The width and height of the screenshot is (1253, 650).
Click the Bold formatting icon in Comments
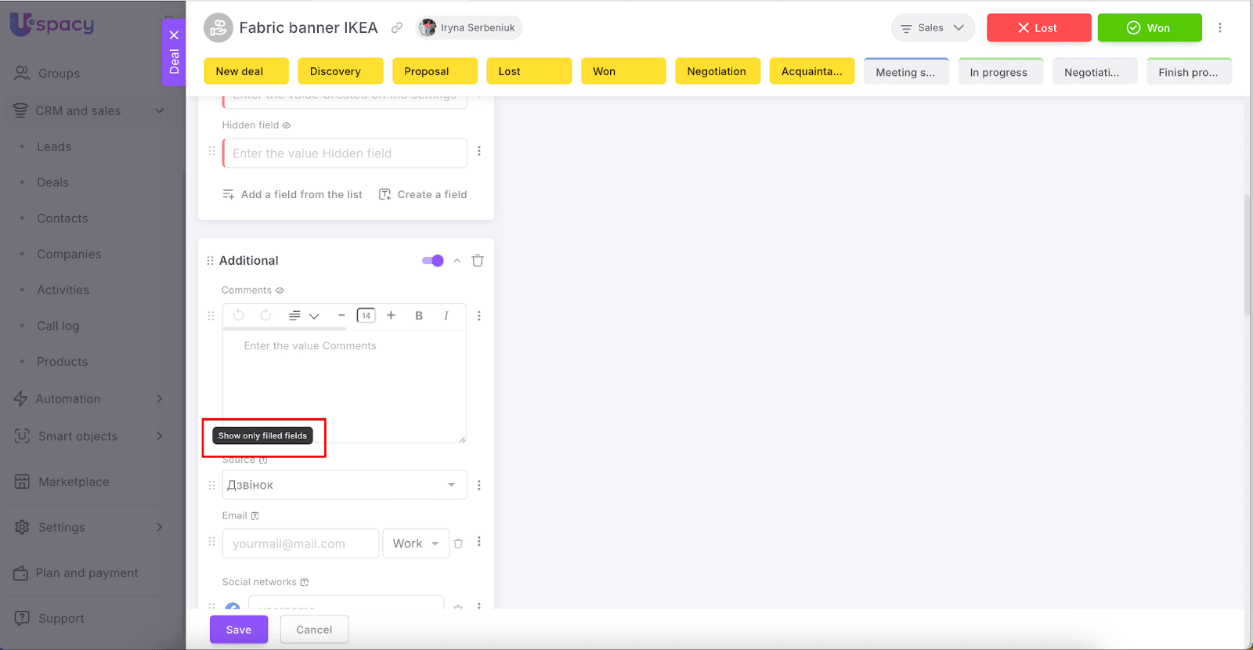click(419, 316)
